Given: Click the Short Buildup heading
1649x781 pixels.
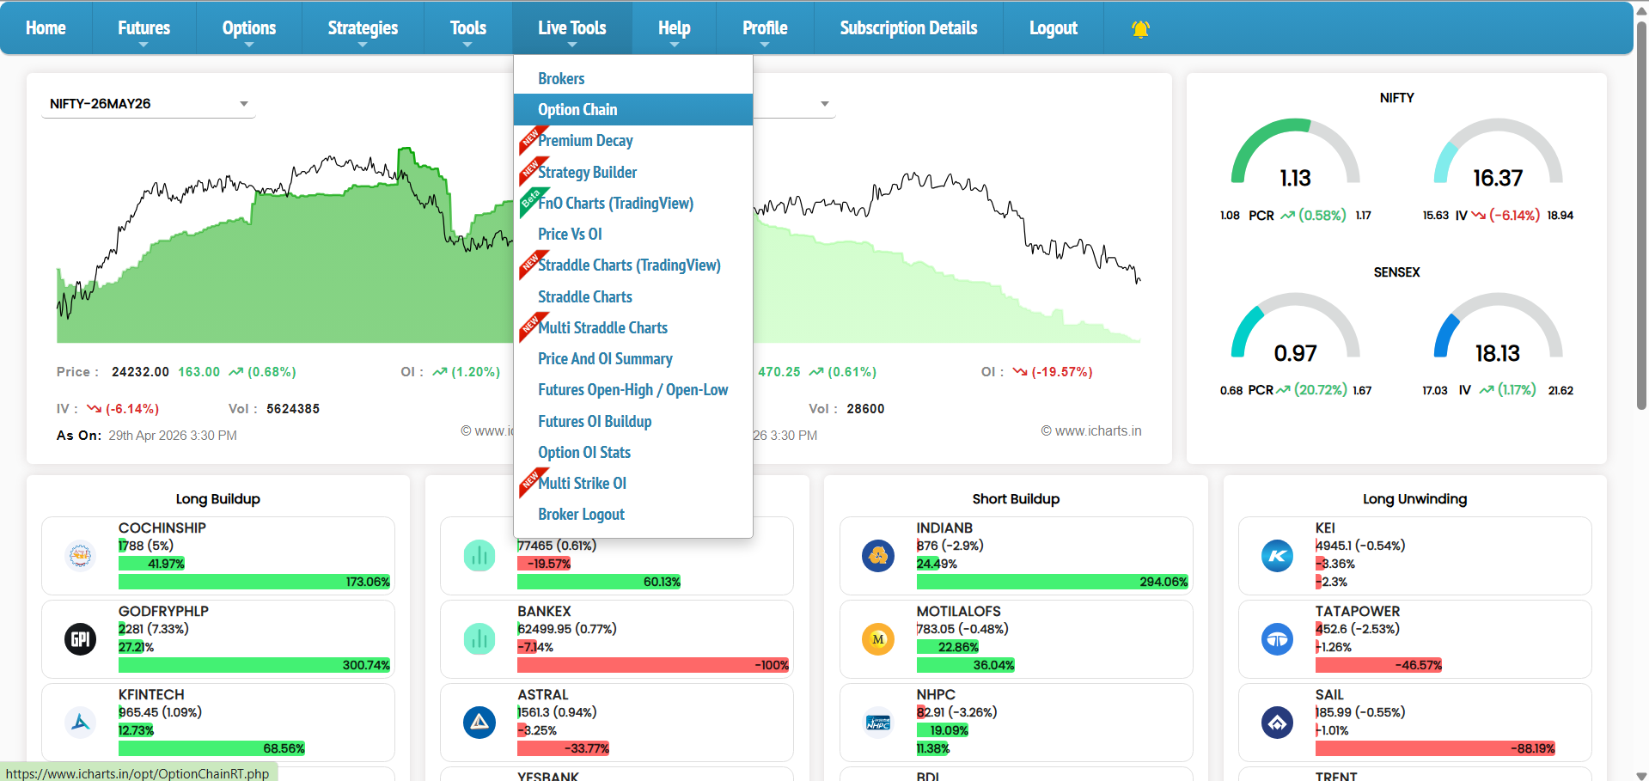Looking at the screenshot, I should 1016,499.
